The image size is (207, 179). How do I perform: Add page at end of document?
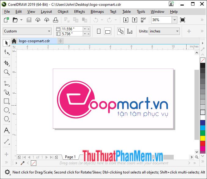(x=56, y=157)
